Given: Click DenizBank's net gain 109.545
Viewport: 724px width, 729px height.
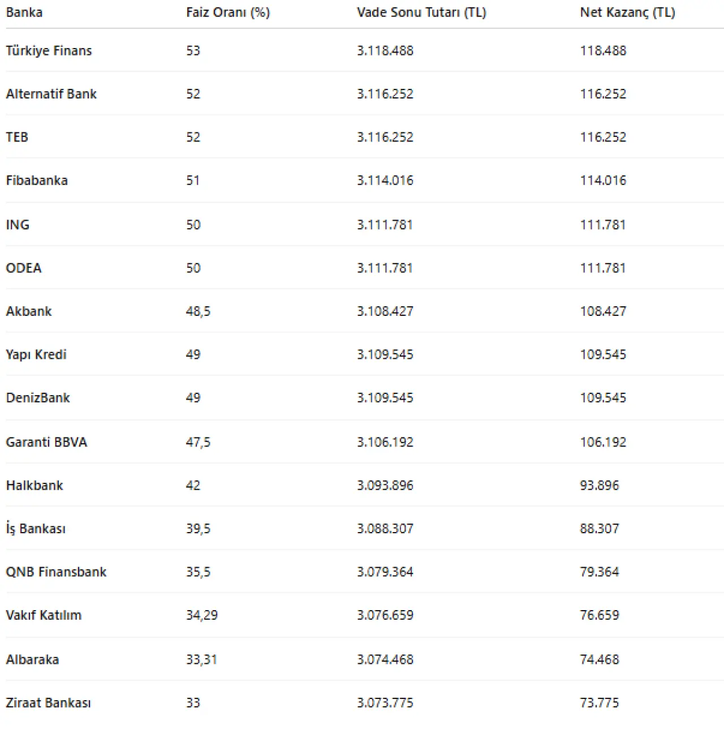Looking at the screenshot, I should 603,398.
